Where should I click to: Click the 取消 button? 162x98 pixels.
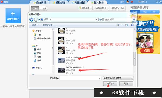126,83
